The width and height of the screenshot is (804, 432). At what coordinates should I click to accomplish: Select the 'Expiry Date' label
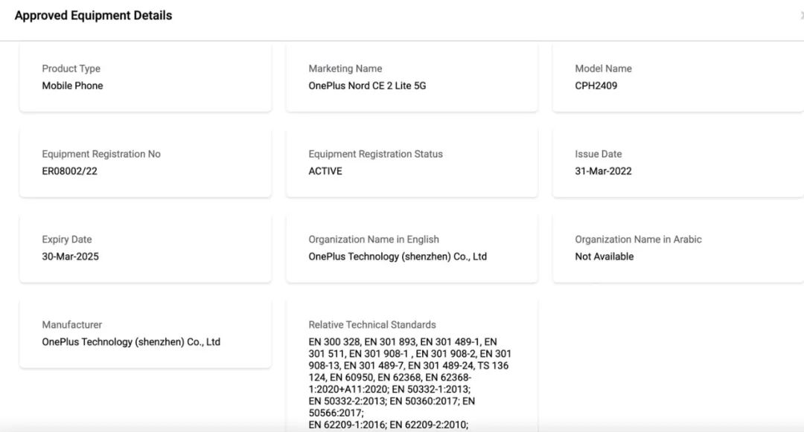coord(67,239)
